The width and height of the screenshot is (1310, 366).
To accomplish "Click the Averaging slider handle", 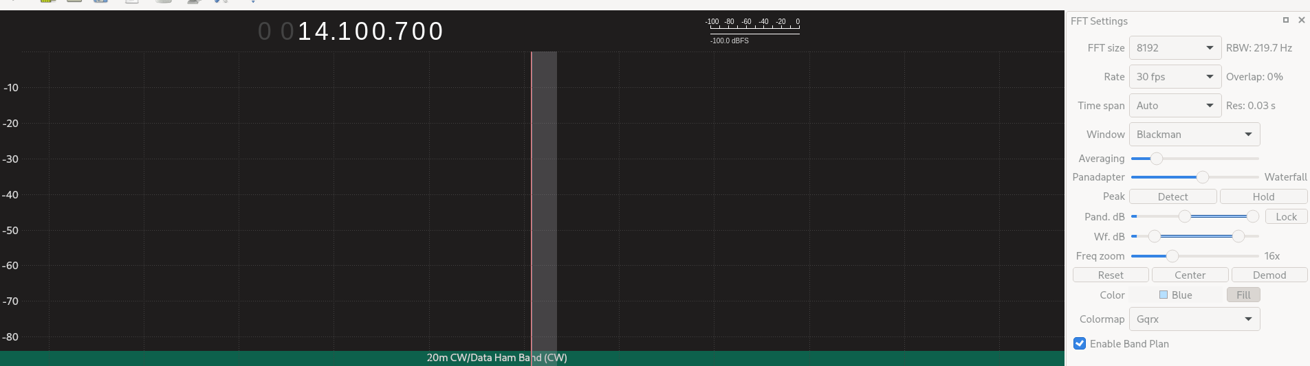I will 1157,159.
